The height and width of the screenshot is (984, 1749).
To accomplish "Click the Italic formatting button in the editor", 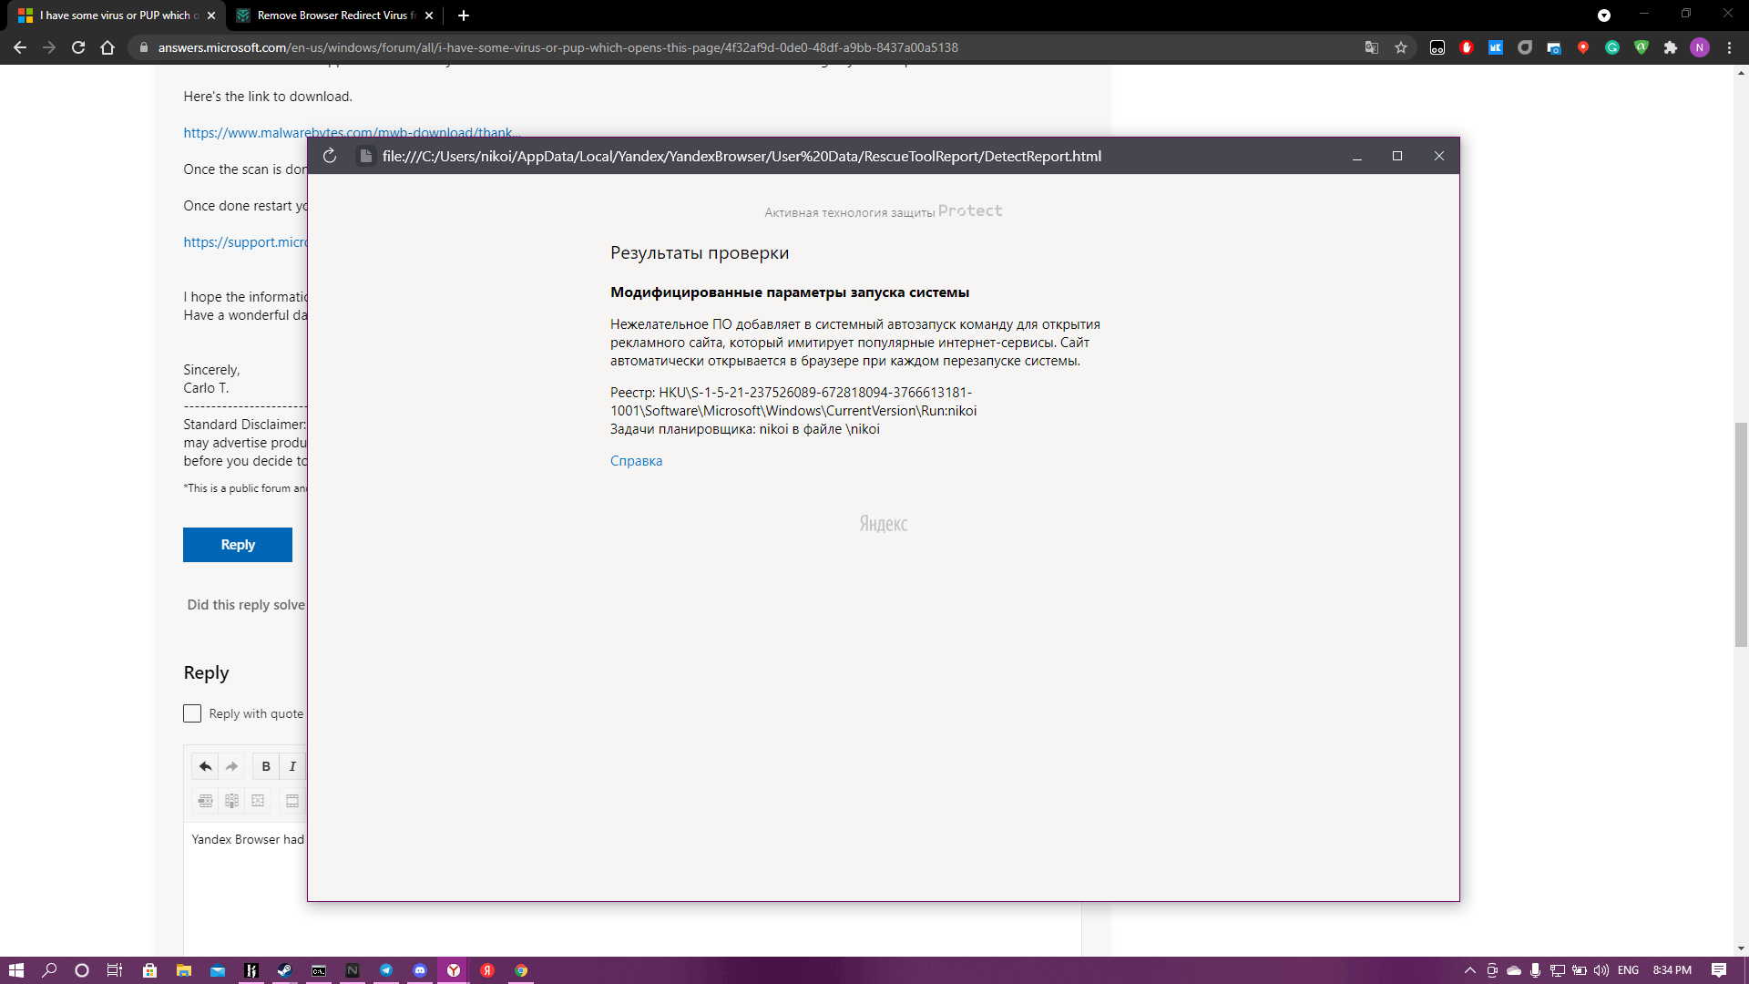I will [292, 766].
